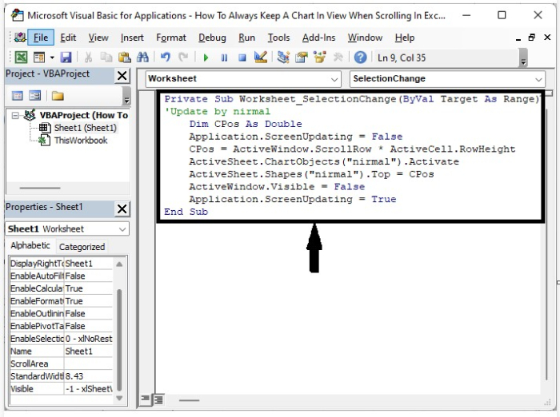This screenshot has height=417, width=560.
Task: Open the Insert menu
Action: pos(132,38)
